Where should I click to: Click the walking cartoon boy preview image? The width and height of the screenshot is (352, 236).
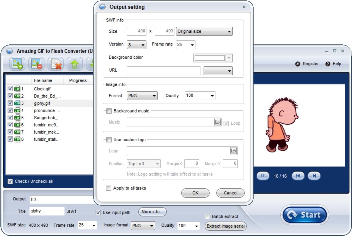[x=282, y=125]
